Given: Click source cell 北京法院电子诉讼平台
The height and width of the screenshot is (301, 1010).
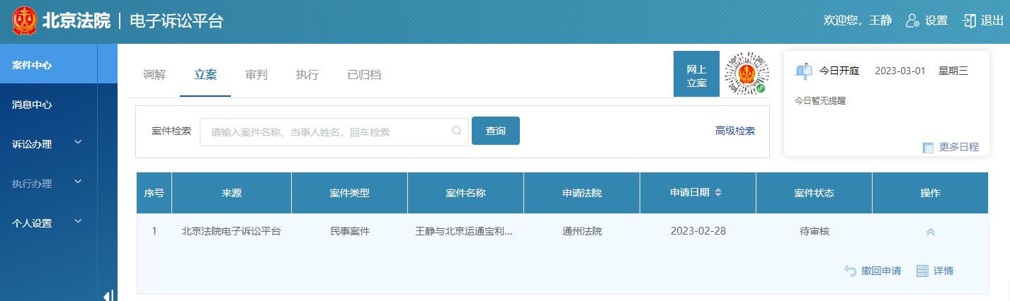Looking at the screenshot, I should click(x=232, y=231).
